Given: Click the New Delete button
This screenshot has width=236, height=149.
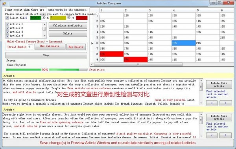Looking at the screenshot, I should pos(76,47).
